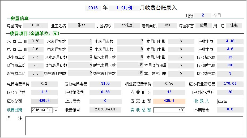Screen dimensions: 247x138
Task: Select the 收费日期 date field 2016-03-04
Action: tap(41, 110)
